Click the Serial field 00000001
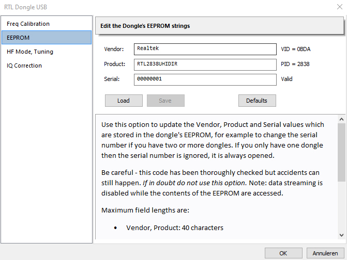 tap(205, 79)
